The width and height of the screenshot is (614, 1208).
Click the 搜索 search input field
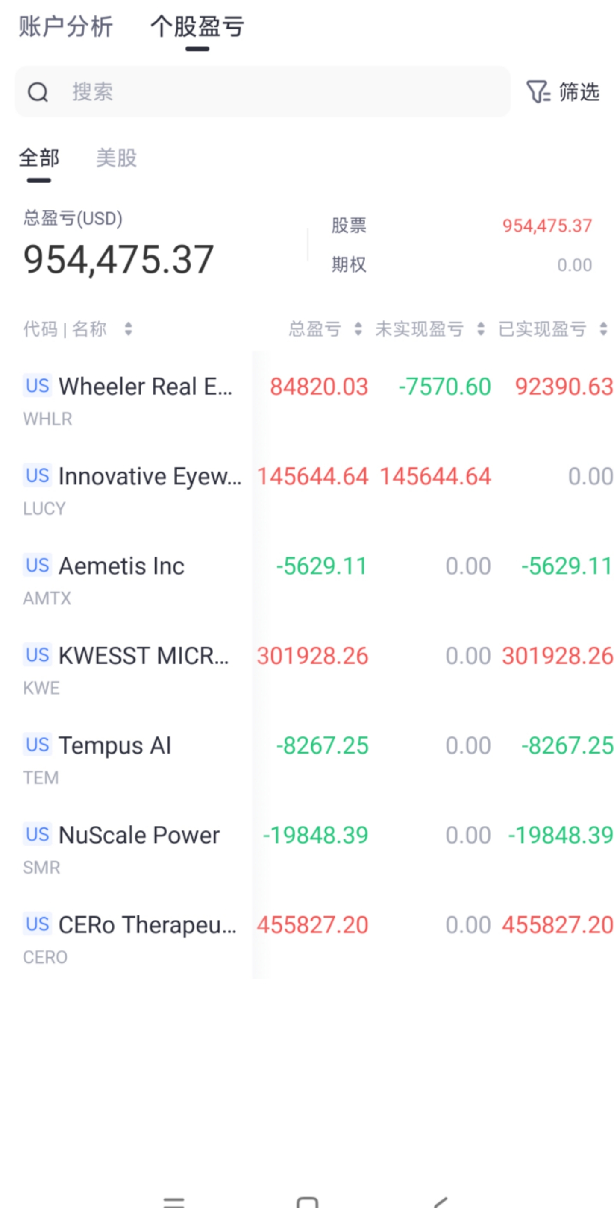click(x=263, y=91)
